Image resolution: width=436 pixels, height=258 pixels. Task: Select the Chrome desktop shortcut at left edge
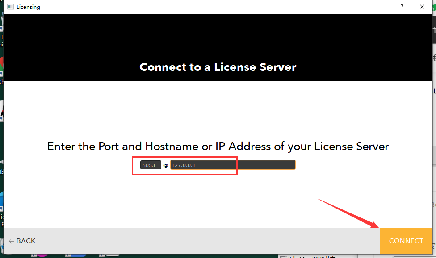click(x=1, y=65)
